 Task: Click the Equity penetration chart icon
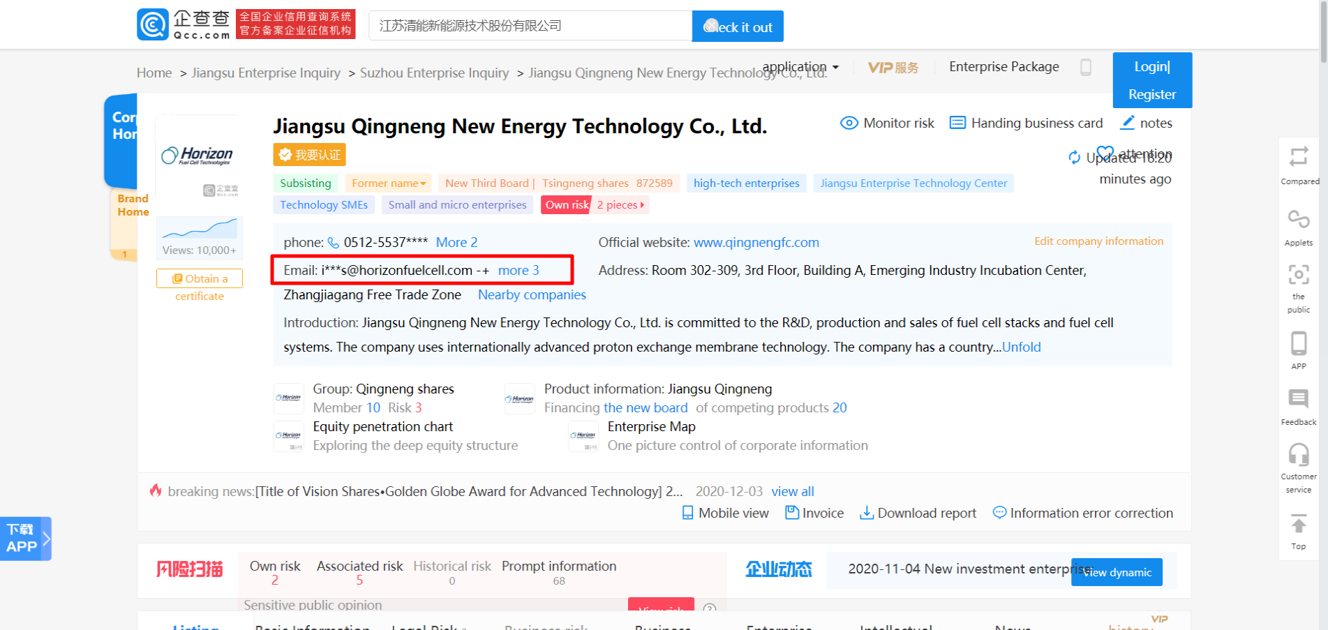point(288,436)
